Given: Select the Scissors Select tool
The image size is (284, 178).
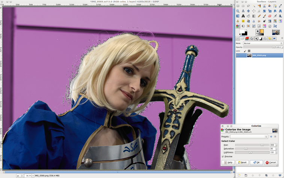Looking at the screenshot, I should click(264, 6).
